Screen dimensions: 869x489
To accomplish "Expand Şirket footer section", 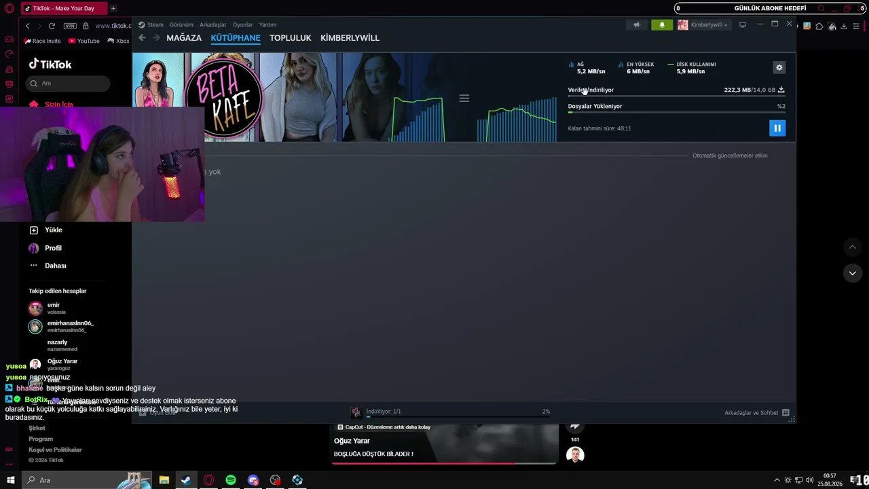I will pos(37,428).
